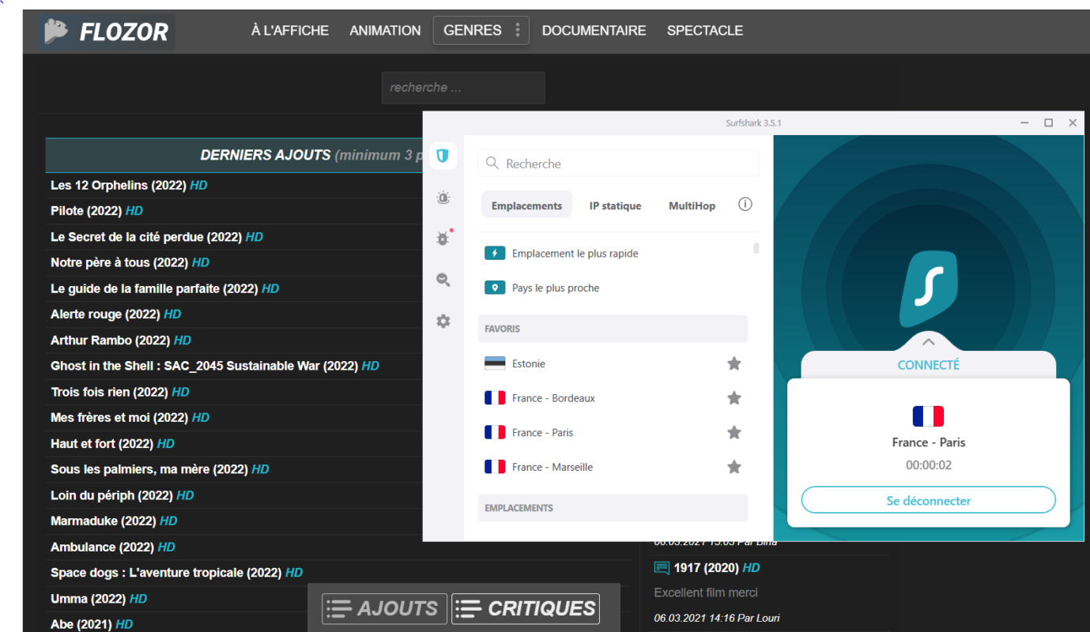Open the Surfshark search magnifier tab
This screenshot has height=632, width=1090.
pyautogui.click(x=443, y=280)
